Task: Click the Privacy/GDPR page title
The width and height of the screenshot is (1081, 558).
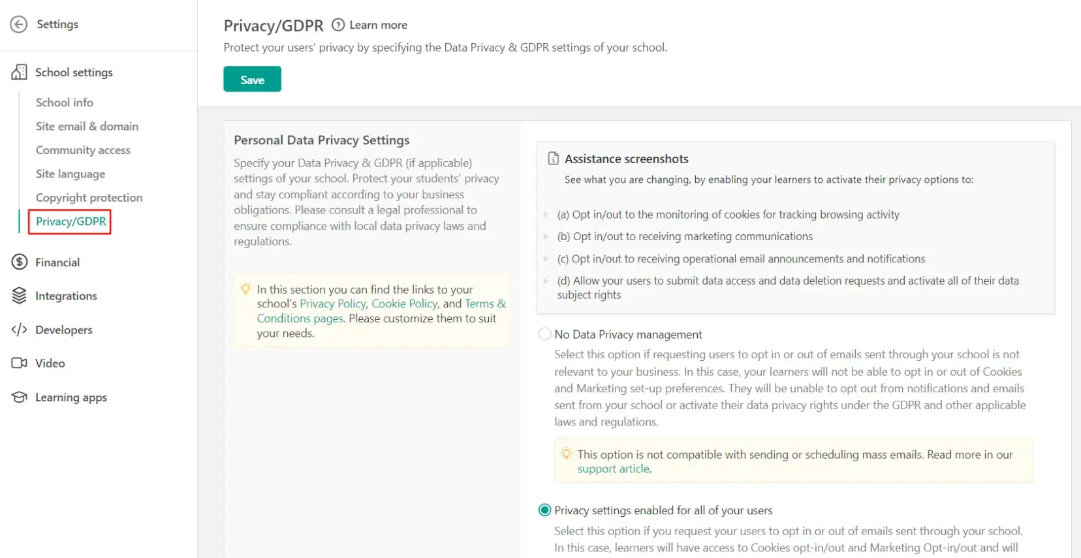Action: point(274,25)
